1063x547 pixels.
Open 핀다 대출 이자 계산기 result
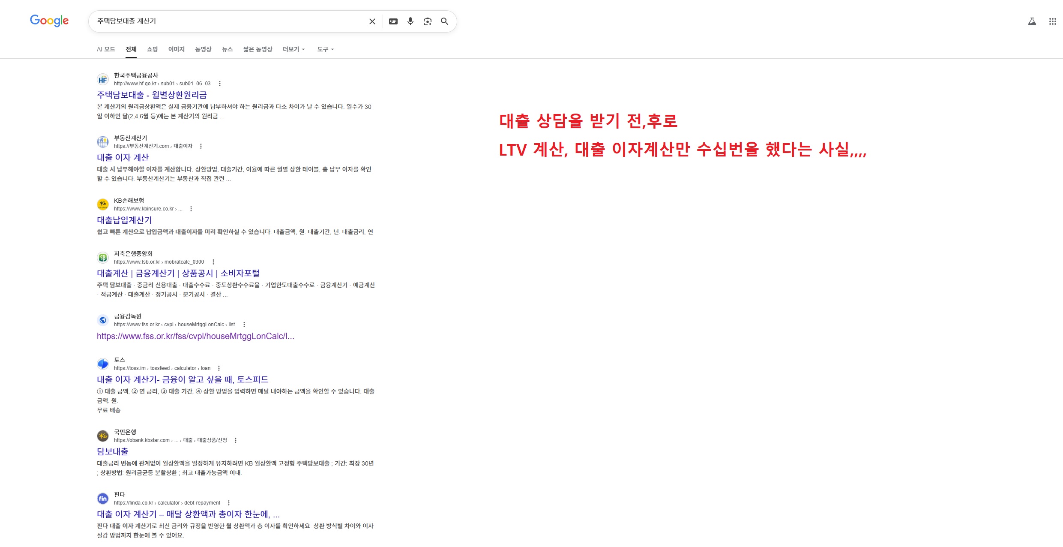pyautogui.click(x=189, y=514)
